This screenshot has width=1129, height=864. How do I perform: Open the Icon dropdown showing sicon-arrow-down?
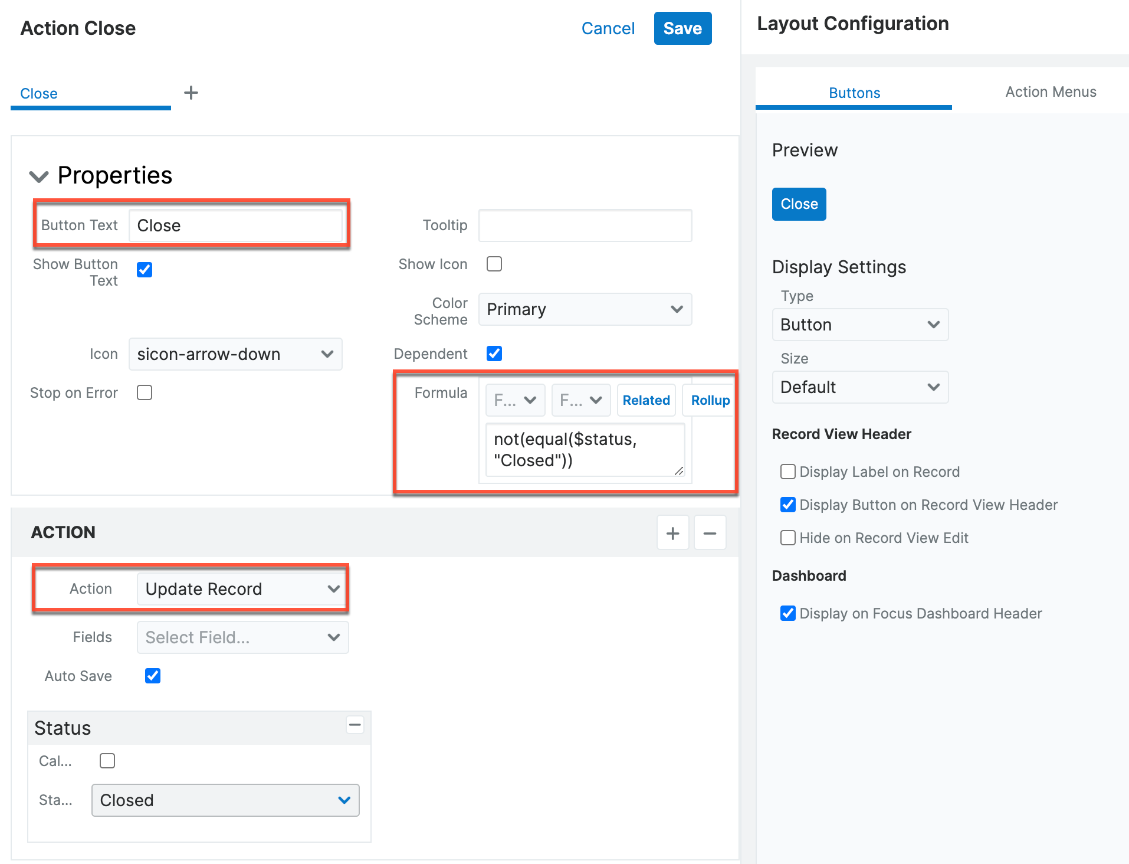click(x=235, y=354)
